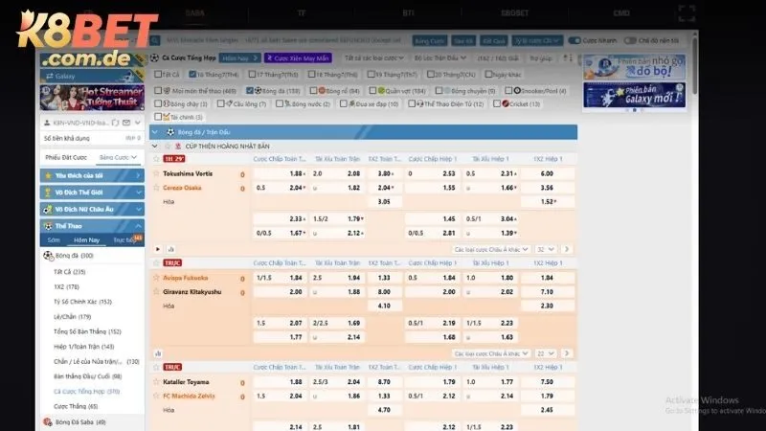Click the star beside Cúp Thiên Hoàng Nhật Bản
This screenshot has height=431, width=766.
tap(168, 147)
